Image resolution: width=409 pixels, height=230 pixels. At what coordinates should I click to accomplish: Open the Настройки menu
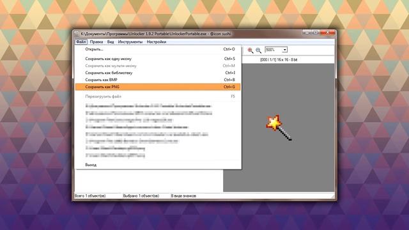pos(157,42)
